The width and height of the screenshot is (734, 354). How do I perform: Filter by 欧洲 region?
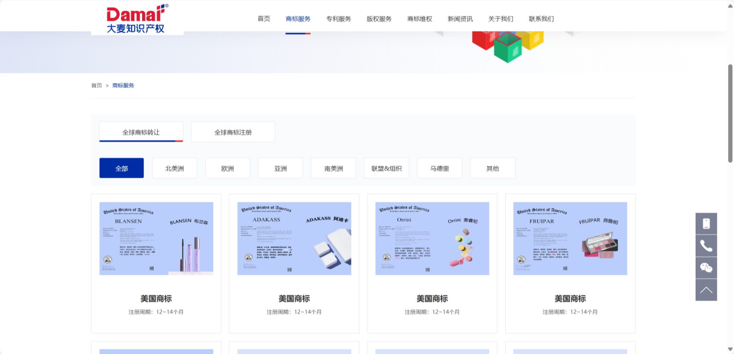[227, 168]
